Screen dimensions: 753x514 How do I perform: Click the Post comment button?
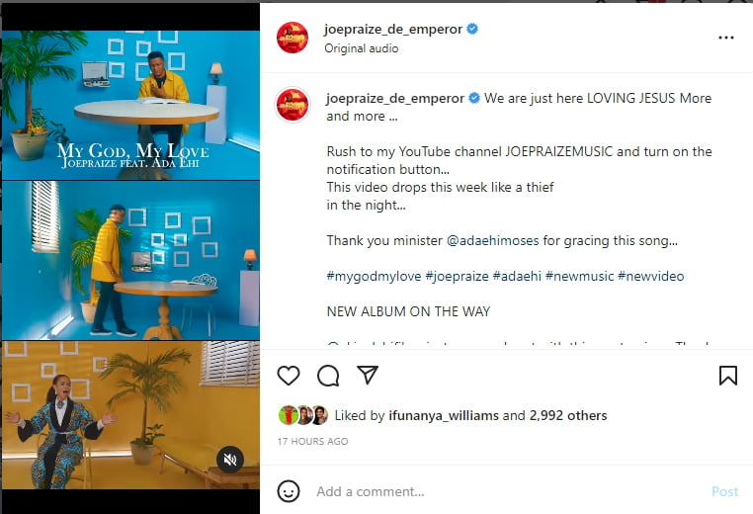(724, 491)
